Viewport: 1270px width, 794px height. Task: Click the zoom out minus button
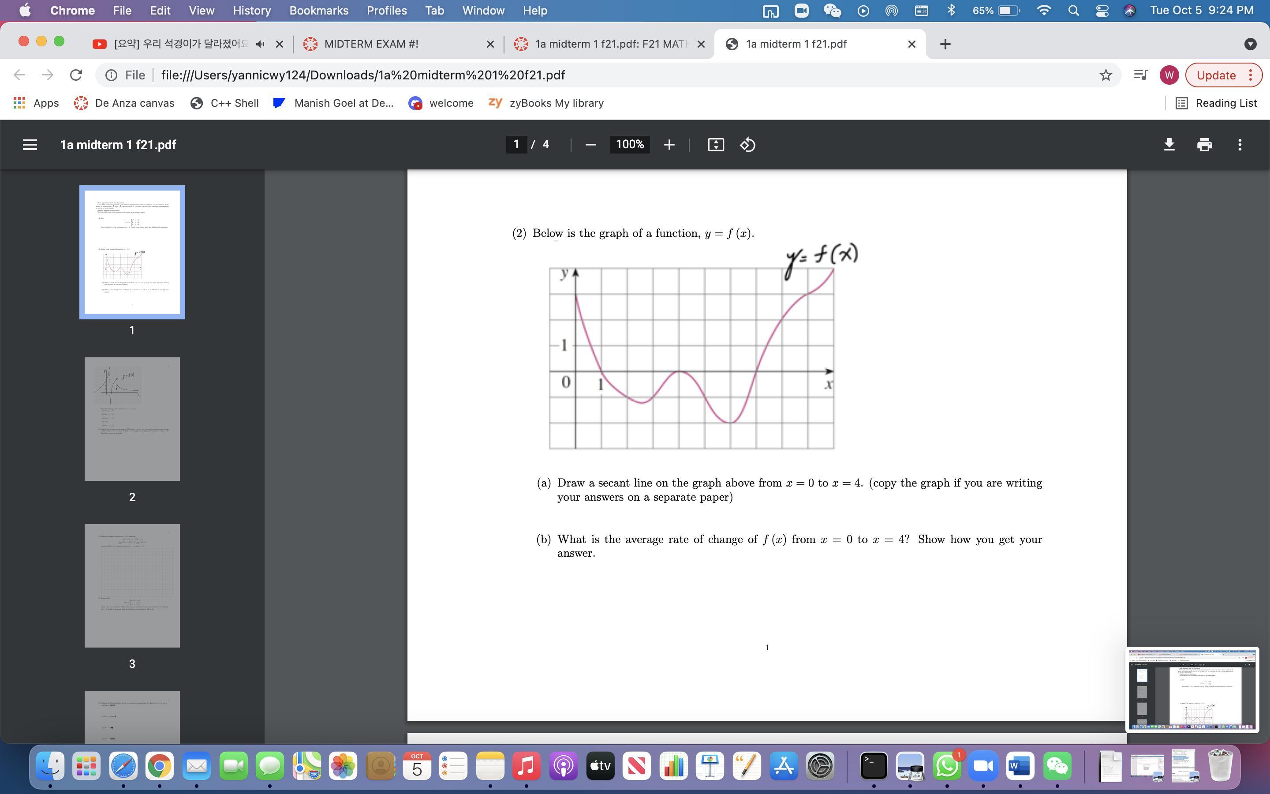(590, 144)
